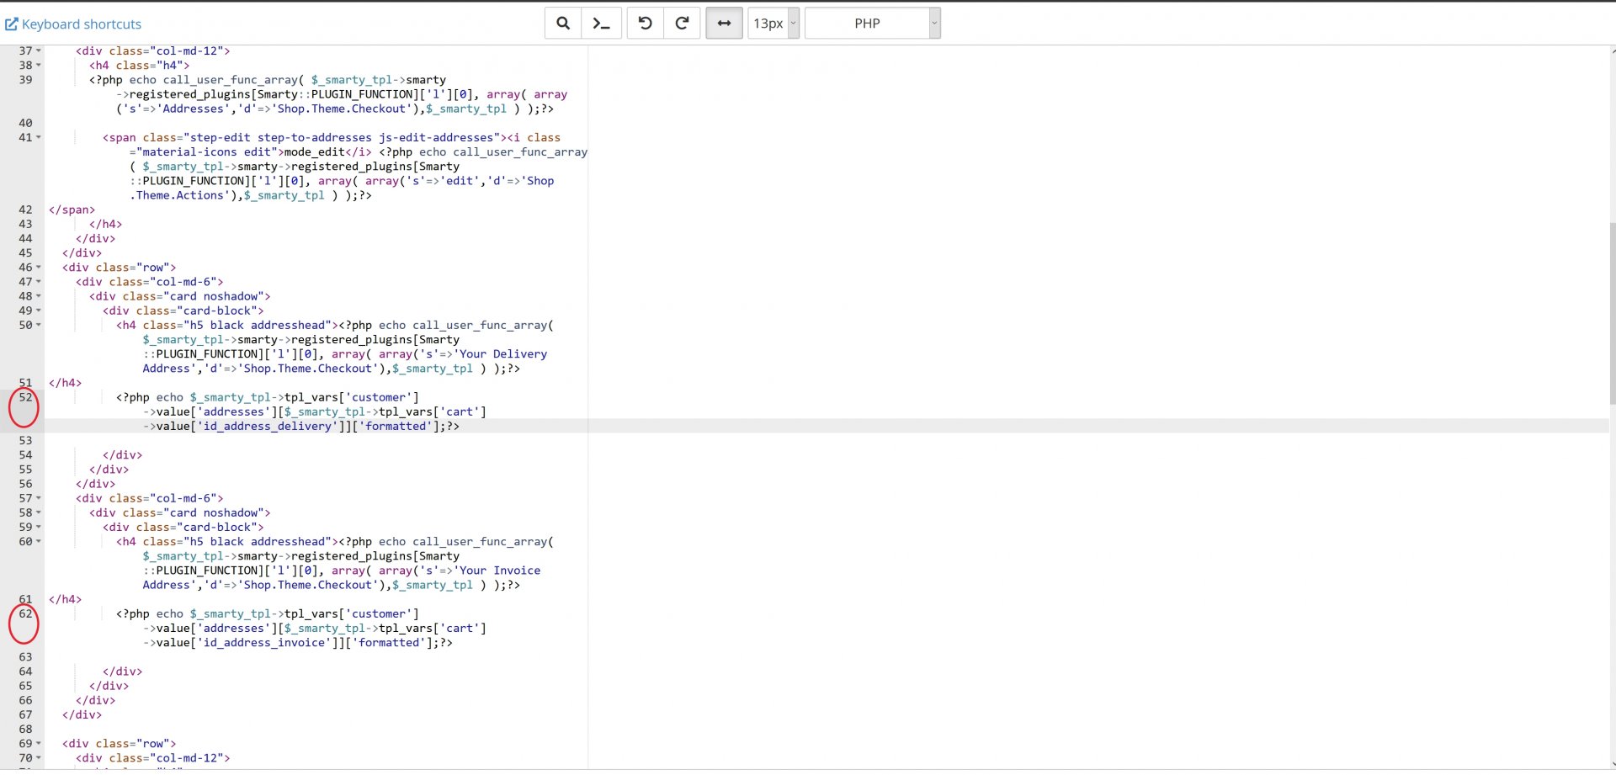
Task: Place cursor on </h4> closing tag, line 51
Action: pos(66,383)
